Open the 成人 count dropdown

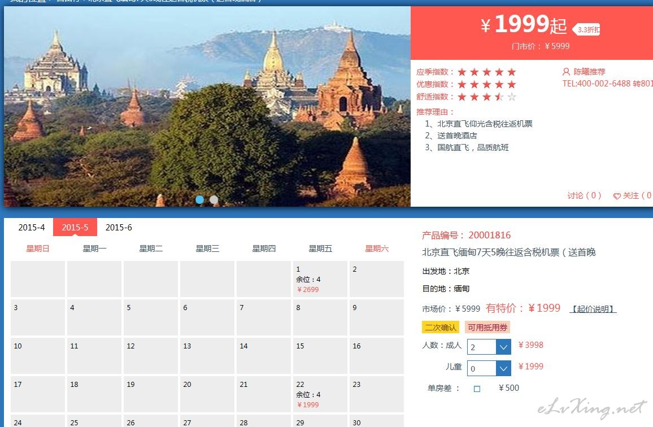[x=503, y=347]
